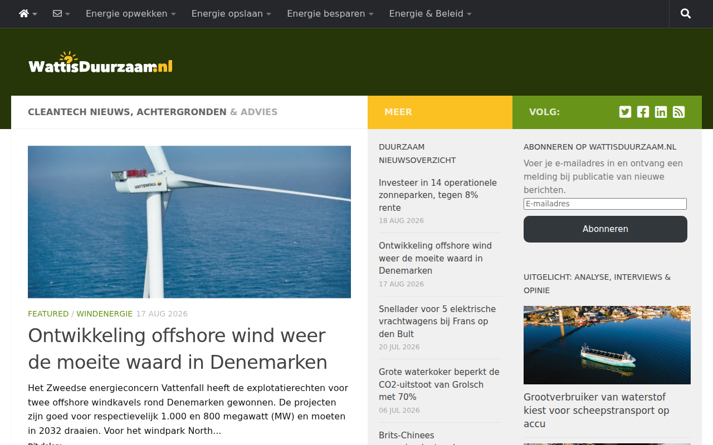
Task: Click UITGELICHT: ANALYSE, INTERVIEWS & OPINIE heading
Action: tap(597, 284)
